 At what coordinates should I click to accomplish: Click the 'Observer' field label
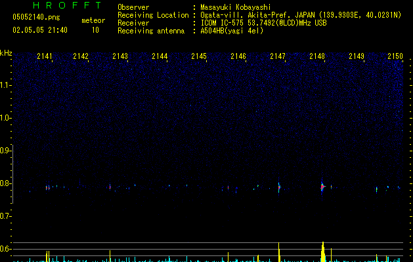133,7
